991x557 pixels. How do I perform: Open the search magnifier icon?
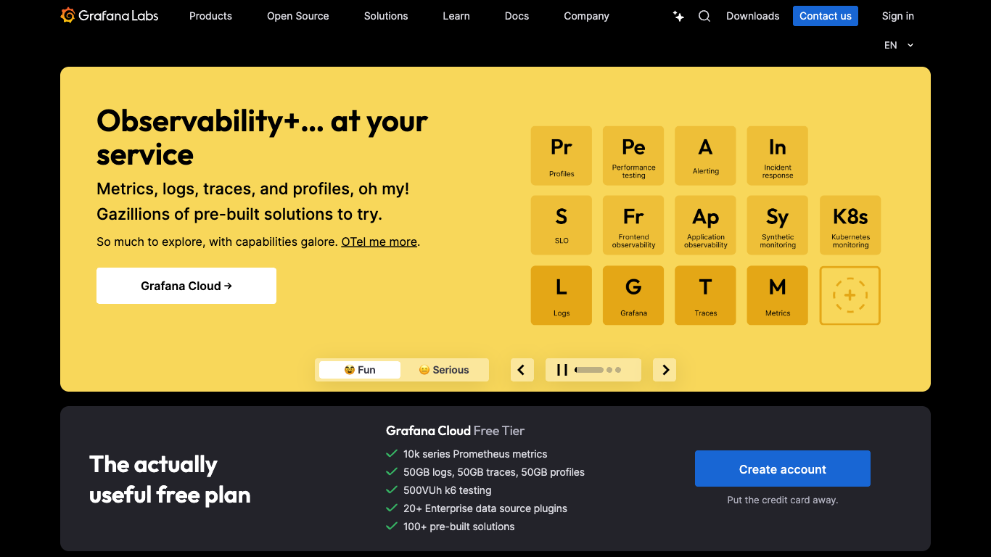704,16
